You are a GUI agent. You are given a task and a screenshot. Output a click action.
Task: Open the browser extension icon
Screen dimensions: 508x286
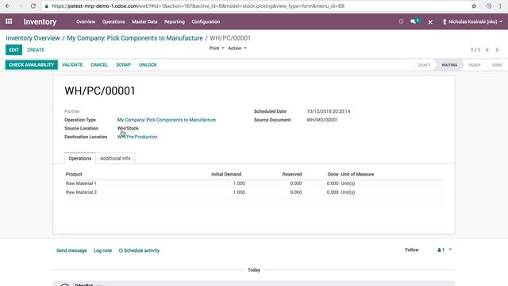point(489,6)
